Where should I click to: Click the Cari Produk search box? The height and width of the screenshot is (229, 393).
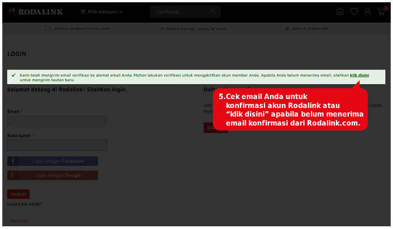tap(180, 12)
